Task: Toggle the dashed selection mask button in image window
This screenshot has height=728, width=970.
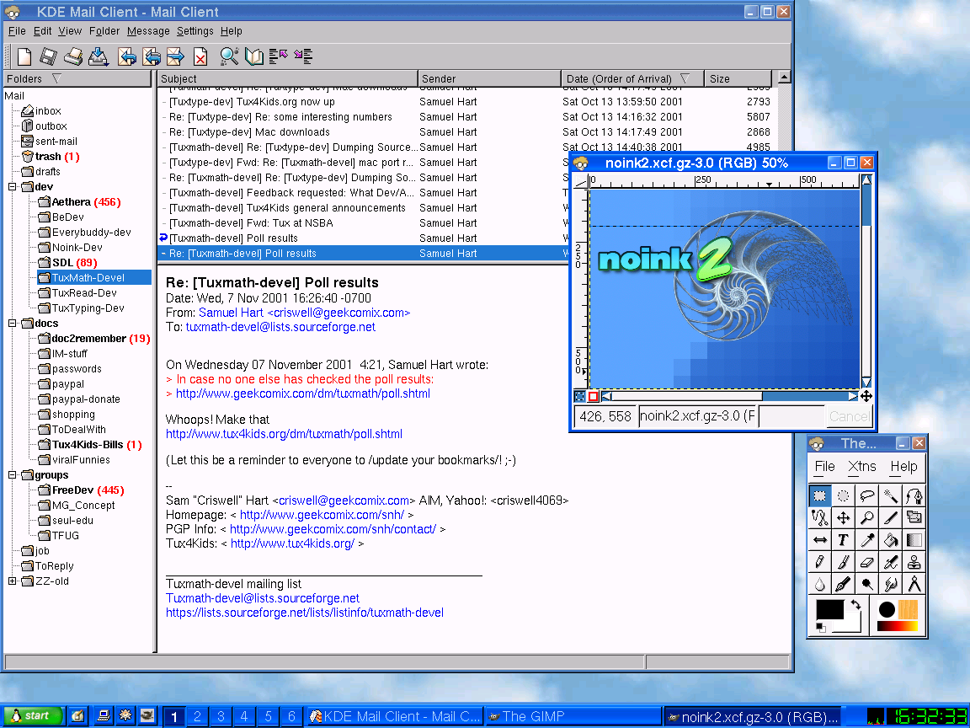Action: point(579,396)
